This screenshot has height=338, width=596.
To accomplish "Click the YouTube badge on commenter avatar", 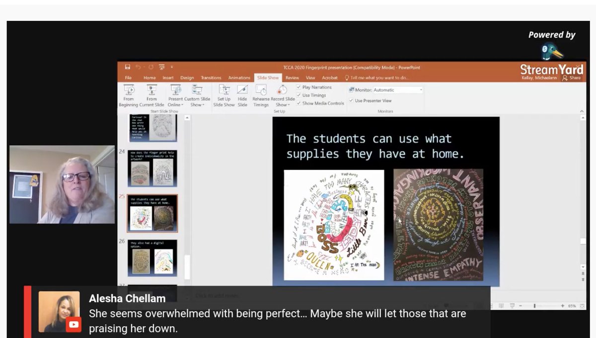I will pyautogui.click(x=74, y=325).
